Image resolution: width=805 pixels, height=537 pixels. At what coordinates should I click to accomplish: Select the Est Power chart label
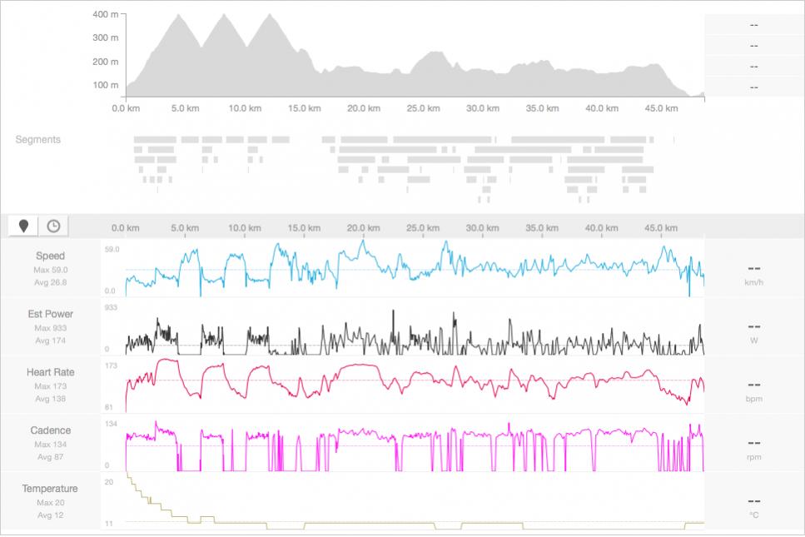pyautogui.click(x=50, y=314)
